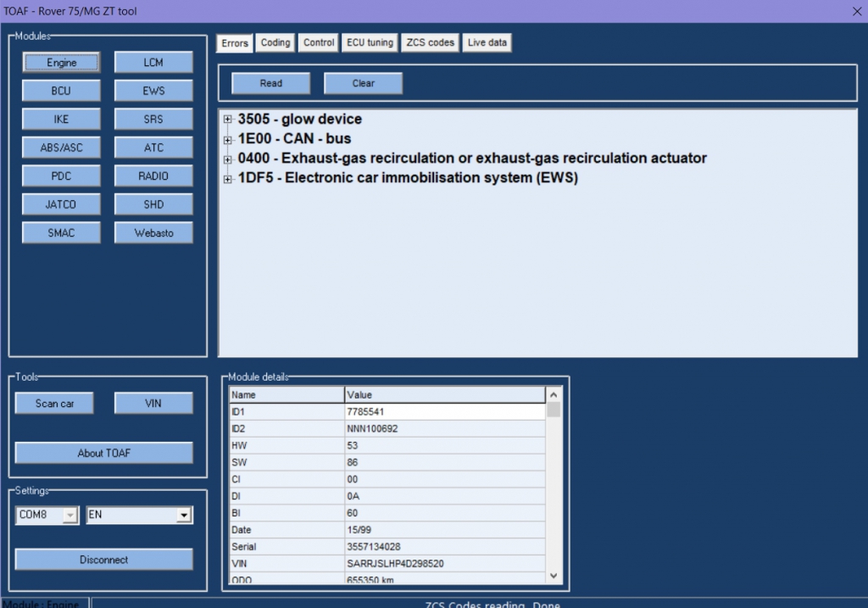Expand the 0400 exhaust-gas recirculation error

point(227,159)
